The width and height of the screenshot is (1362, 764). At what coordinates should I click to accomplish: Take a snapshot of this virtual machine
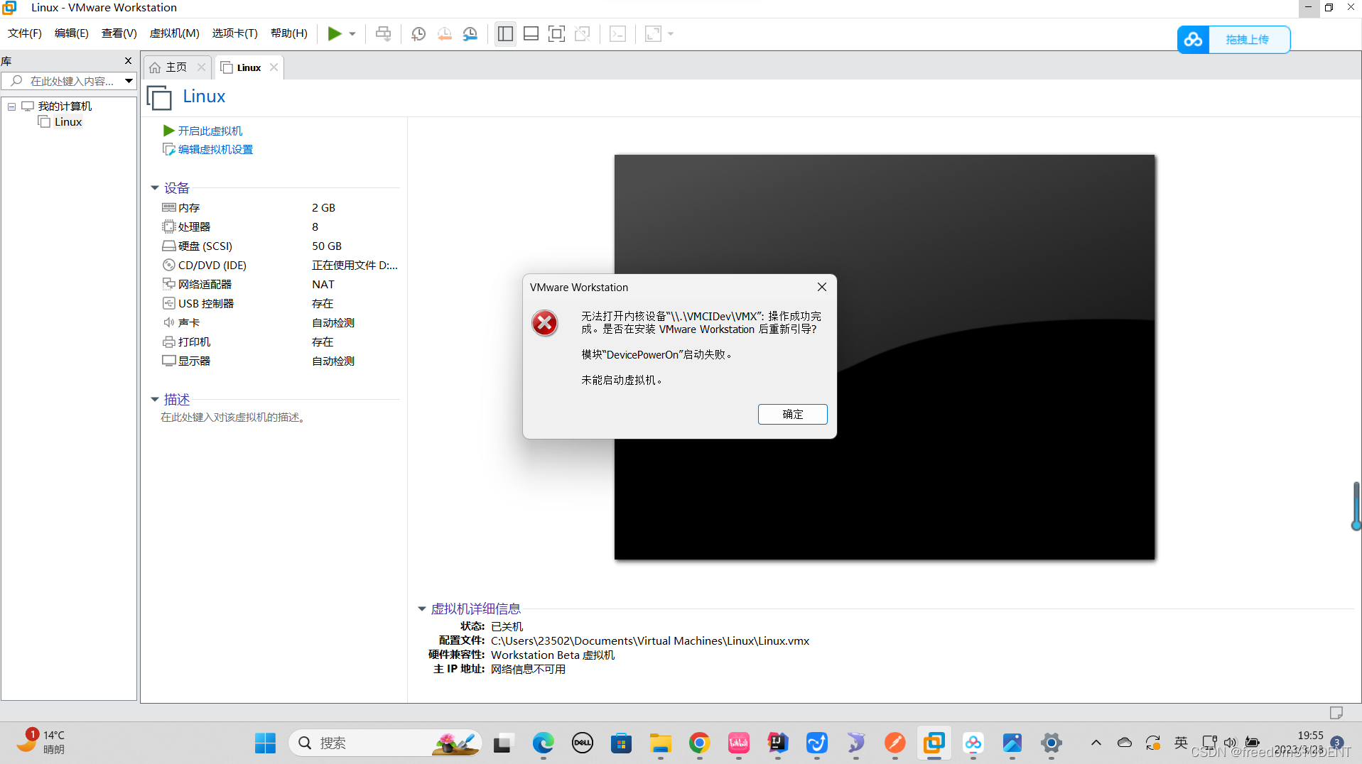pos(418,33)
